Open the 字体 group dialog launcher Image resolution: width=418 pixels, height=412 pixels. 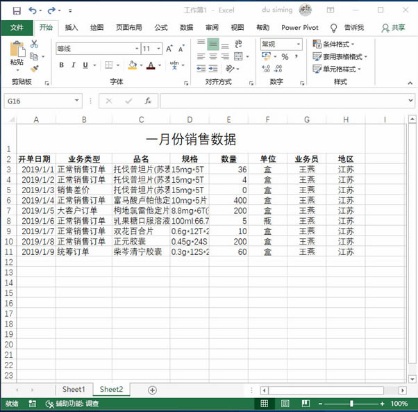[x=186, y=83]
